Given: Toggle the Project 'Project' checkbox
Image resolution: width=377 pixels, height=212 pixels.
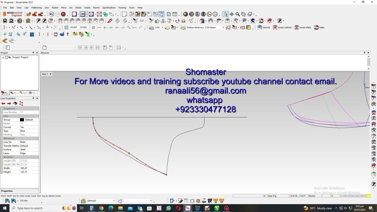Looking at the screenshot, I should pos(6,57).
